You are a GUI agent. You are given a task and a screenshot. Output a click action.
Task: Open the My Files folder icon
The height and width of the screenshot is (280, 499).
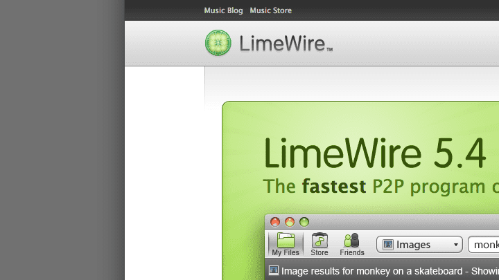point(286,240)
